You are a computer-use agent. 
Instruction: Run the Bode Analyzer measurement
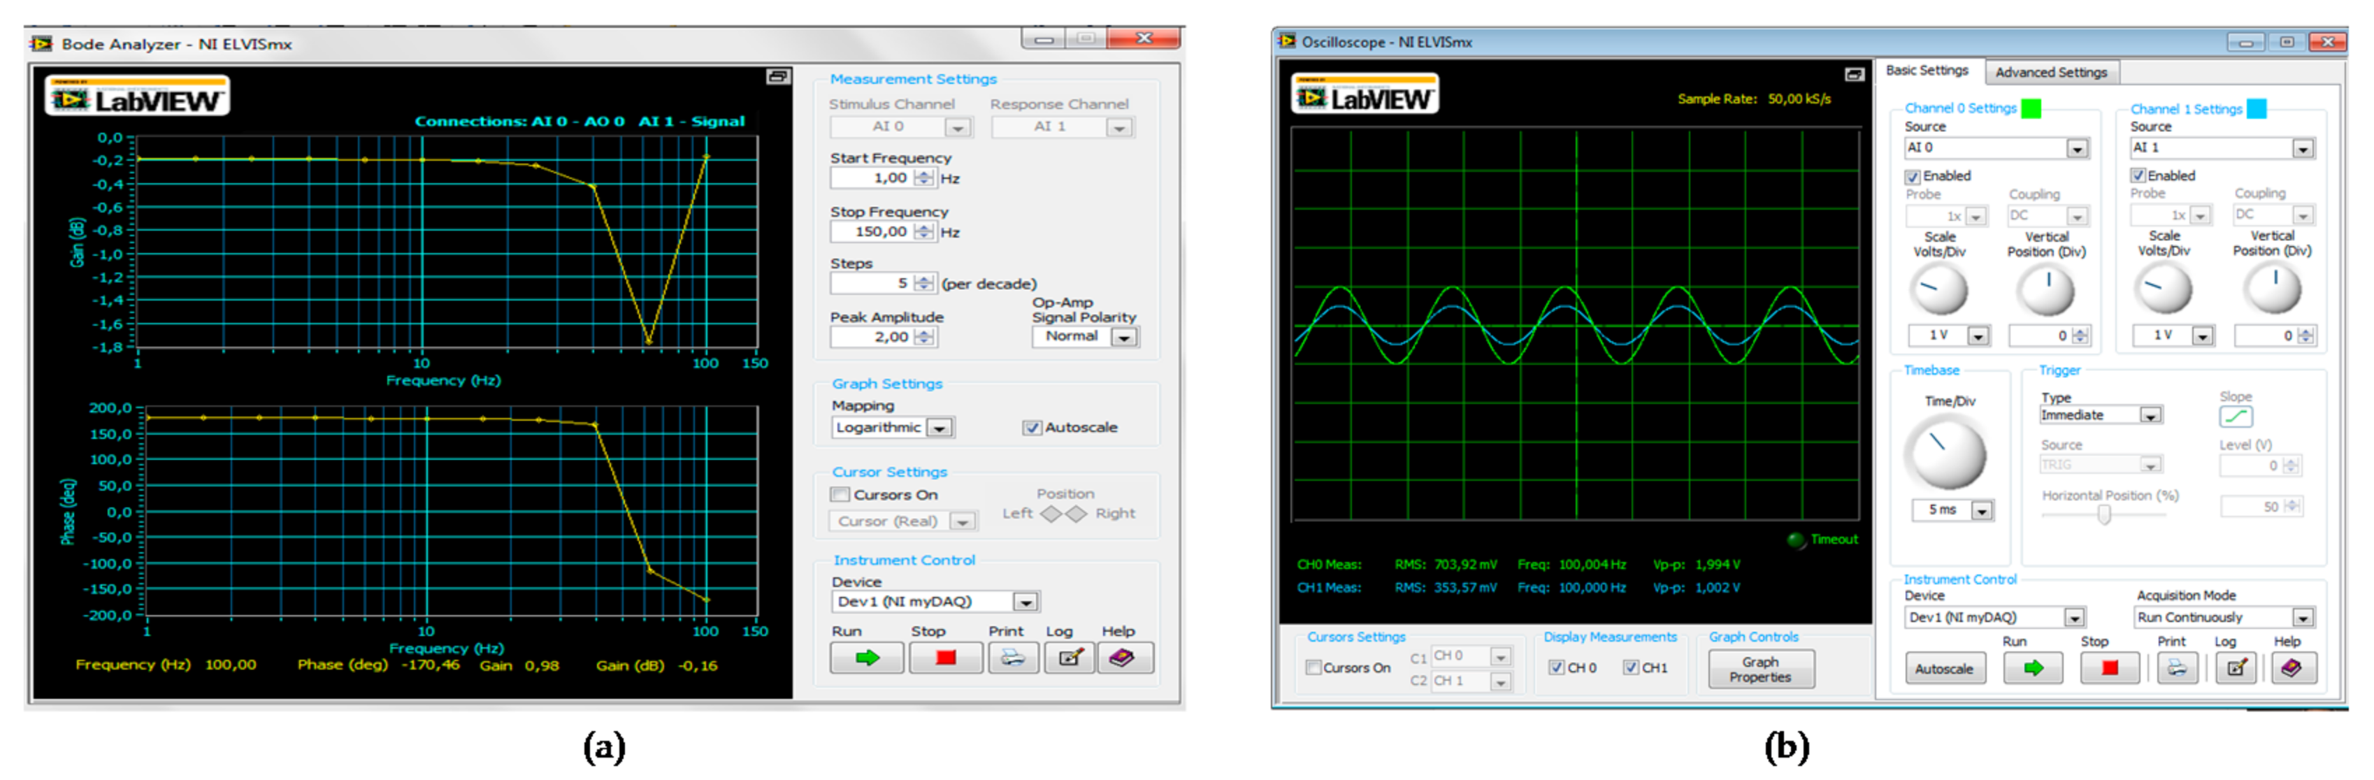pos(868,658)
